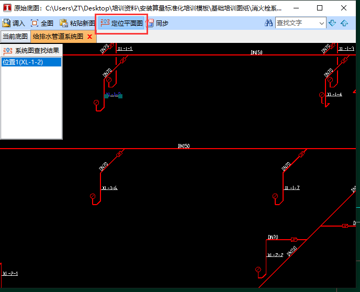360x292 pixels.
Task: Select the 给排水管道系统图 tab
Action: (58, 37)
